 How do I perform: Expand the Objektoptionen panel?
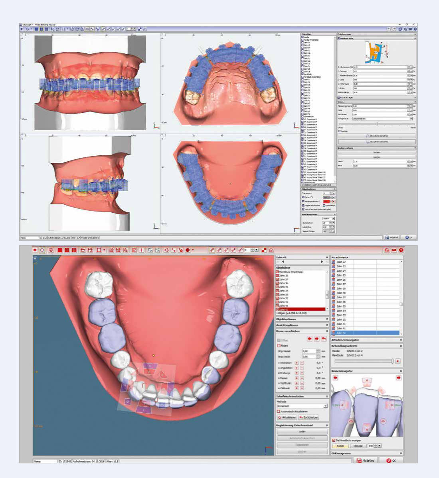pos(327,319)
